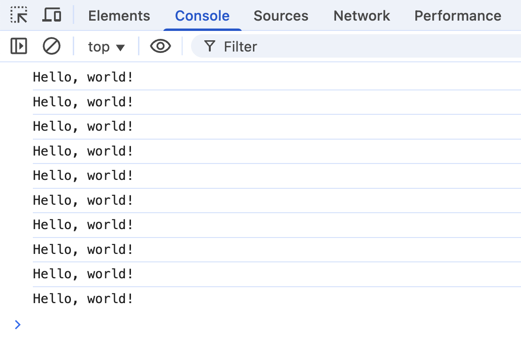Go to the Network tab

click(361, 16)
